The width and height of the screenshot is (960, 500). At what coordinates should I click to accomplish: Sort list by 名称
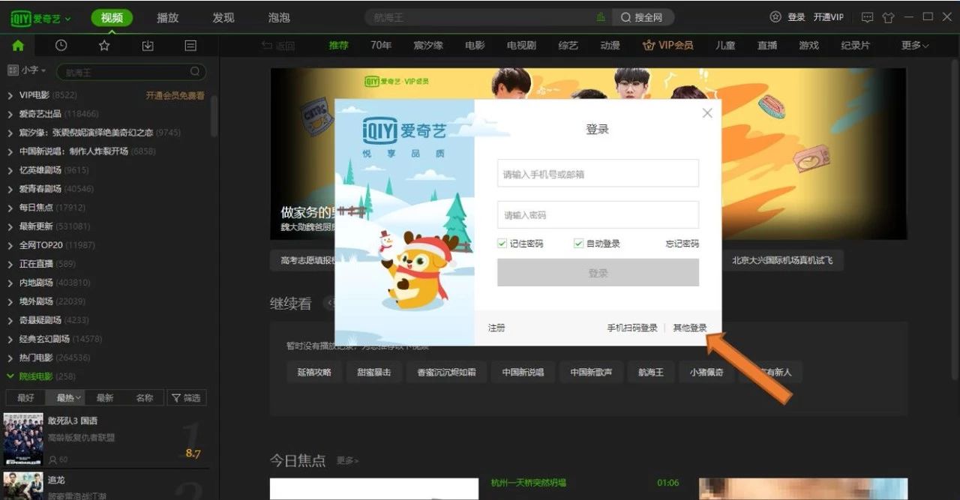pyautogui.click(x=144, y=398)
